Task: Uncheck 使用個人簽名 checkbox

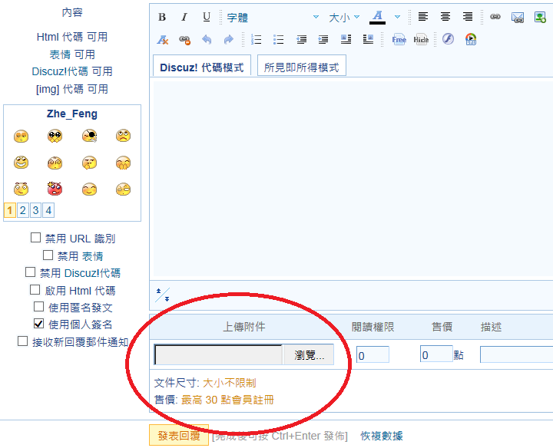Action: point(39,323)
